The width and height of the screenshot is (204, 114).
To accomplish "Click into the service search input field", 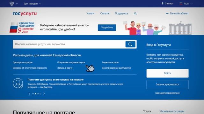I will (69, 44).
